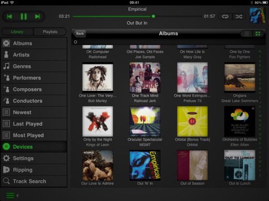
Task: Go back with the Back button
Action: 80,33
